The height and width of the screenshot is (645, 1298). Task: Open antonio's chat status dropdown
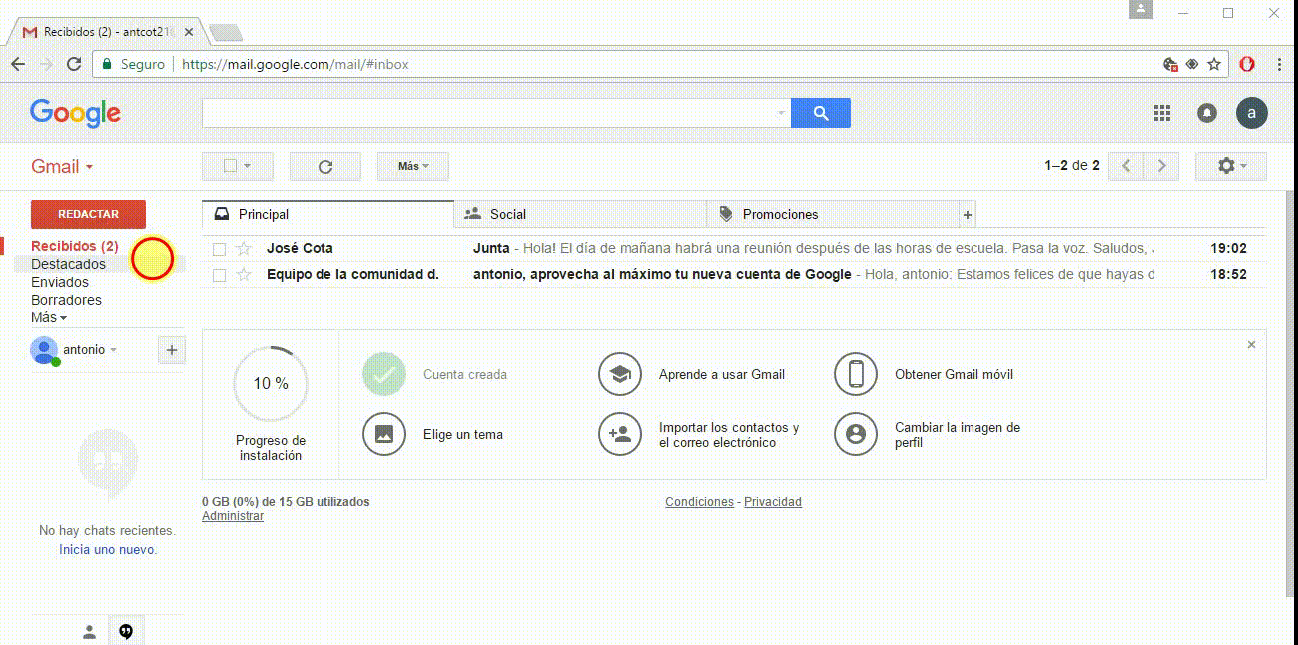113,350
